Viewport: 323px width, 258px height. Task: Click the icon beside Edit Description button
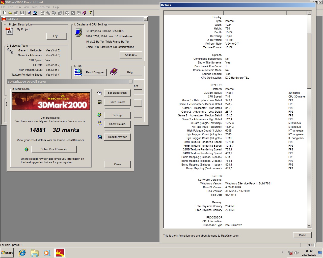pos(99,93)
